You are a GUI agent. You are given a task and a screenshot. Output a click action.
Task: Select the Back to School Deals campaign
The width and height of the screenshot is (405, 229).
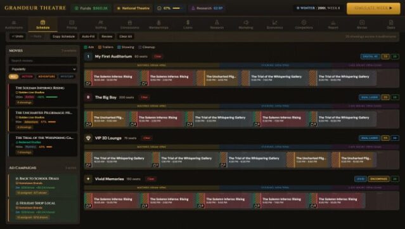43,185
